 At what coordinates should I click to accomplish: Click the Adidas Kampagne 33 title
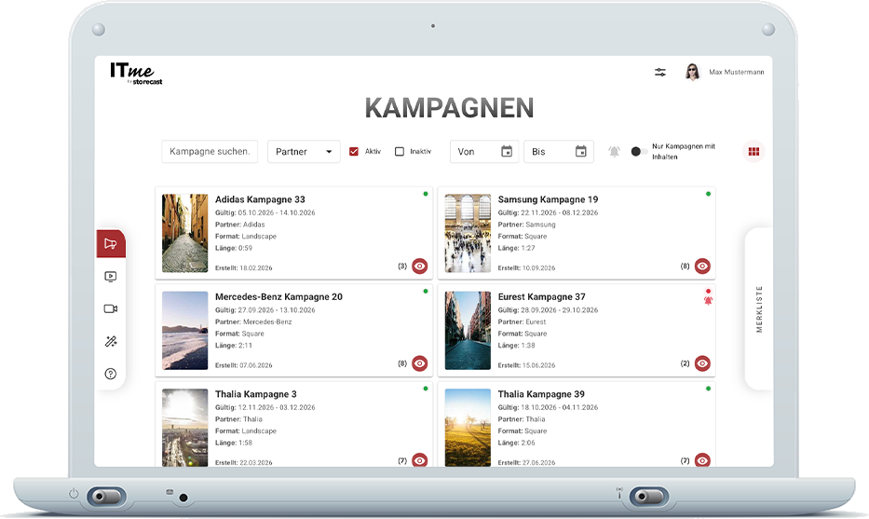pyautogui.click(x=260, y=199)
